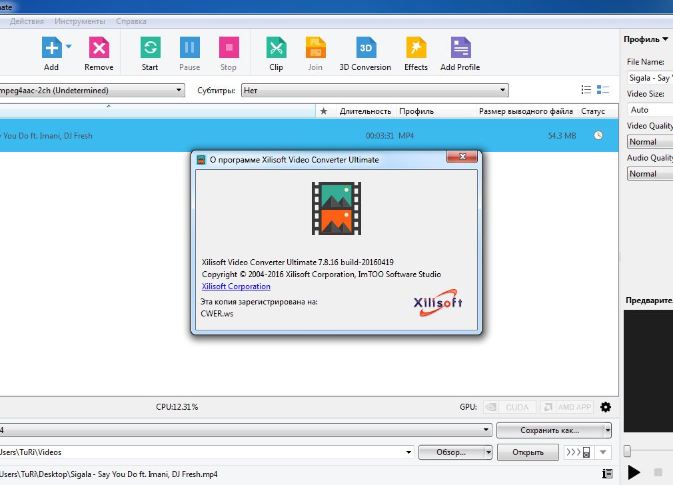Viewport: 673px width, 485px height.
Task: Click the Pause toolbar icon
Action: (190, 47)
